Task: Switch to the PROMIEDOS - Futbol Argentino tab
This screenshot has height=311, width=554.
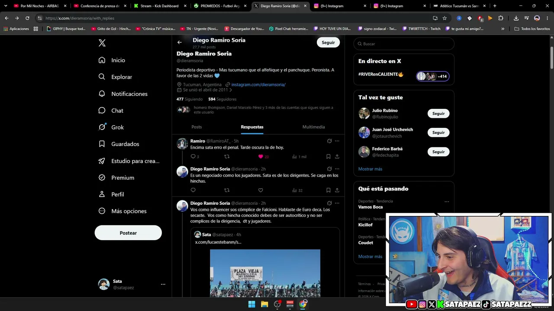Action: tap(219, 6)
